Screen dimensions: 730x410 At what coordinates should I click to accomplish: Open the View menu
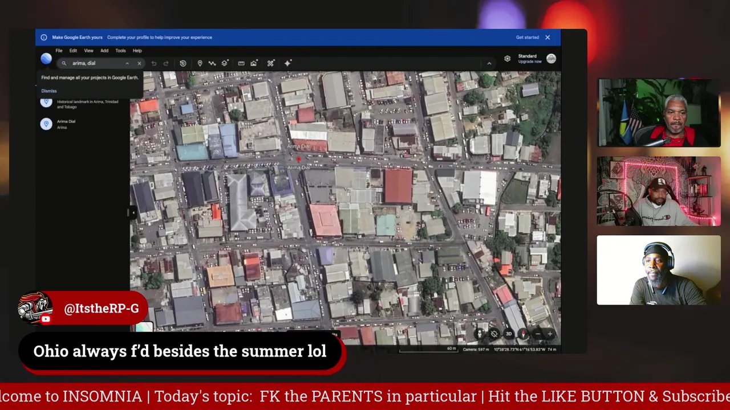(88, 51)
